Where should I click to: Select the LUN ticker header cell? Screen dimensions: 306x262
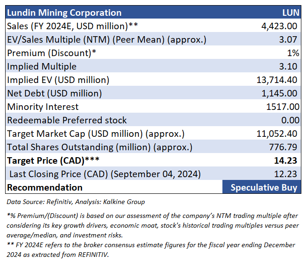click(290, 13)
